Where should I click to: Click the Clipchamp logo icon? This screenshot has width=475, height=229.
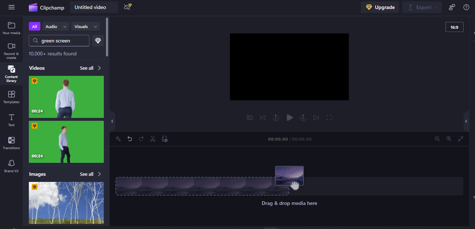(33, 7)
